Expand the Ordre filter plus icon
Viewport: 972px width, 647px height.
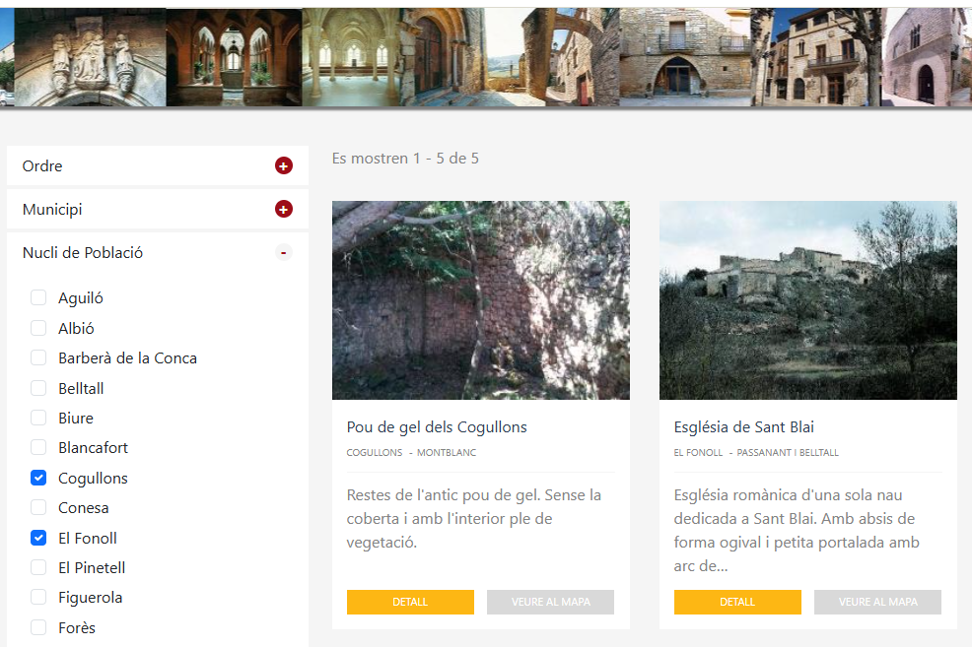coord(284,166)
